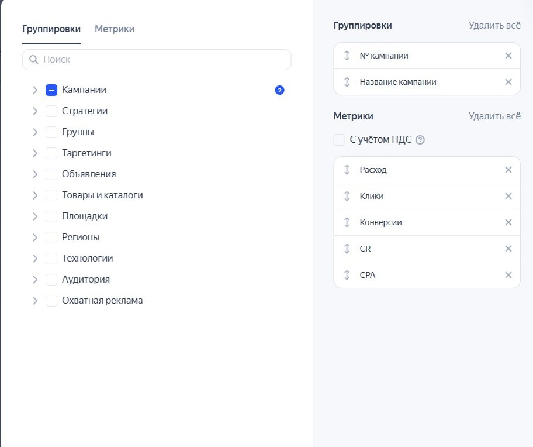Expand the Таргетинги group chevron
Image resolution: width=533 pixels, height=447 pixels.
click(35, 153)
